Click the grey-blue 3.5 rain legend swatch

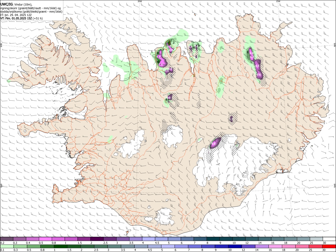[128, 246]
